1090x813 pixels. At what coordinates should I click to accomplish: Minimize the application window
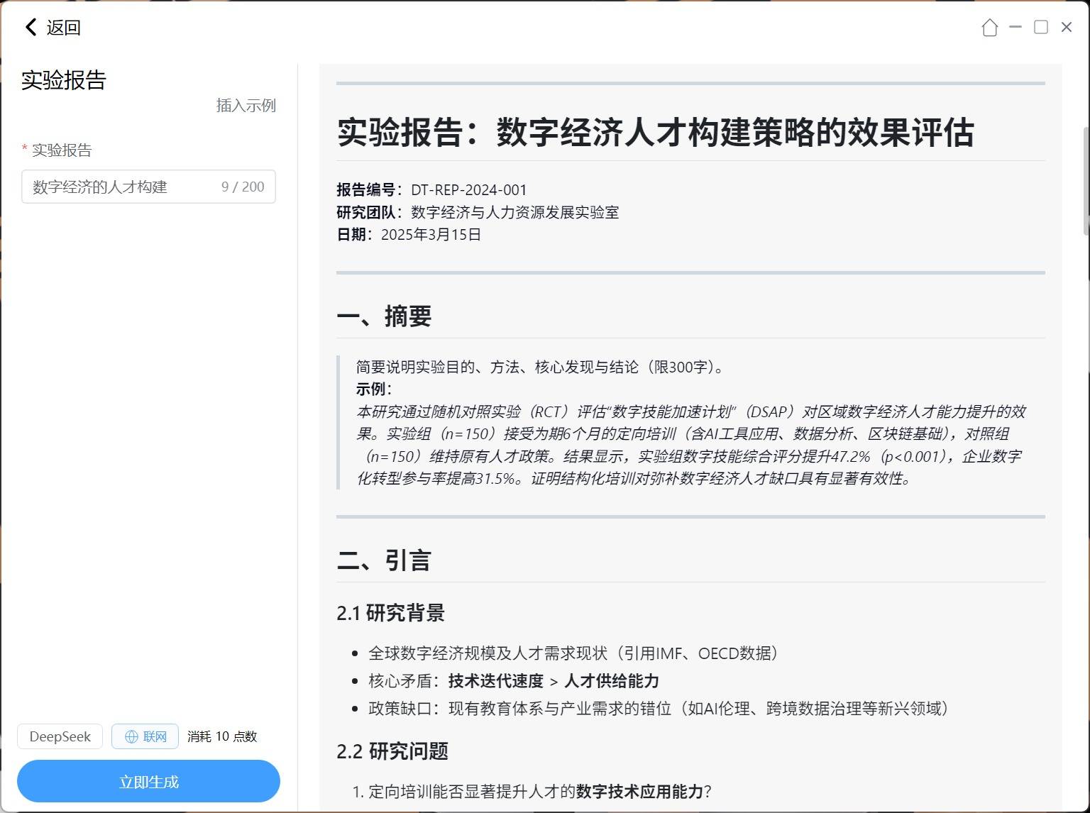1015,28
